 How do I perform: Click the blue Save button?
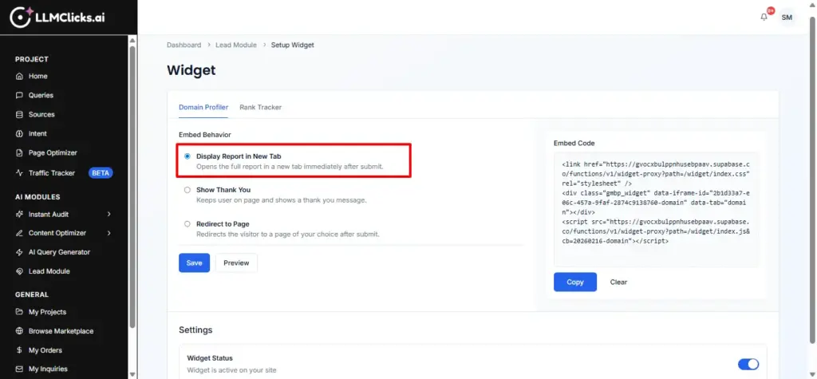(x=194, y=263)
